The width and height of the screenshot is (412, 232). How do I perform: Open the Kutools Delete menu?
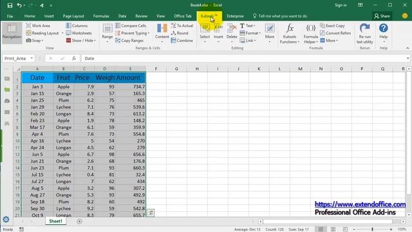[232, 33]
